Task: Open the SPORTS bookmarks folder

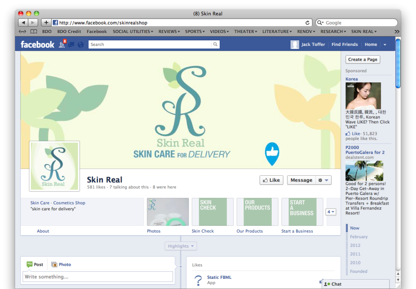Action: pos(195,32)
